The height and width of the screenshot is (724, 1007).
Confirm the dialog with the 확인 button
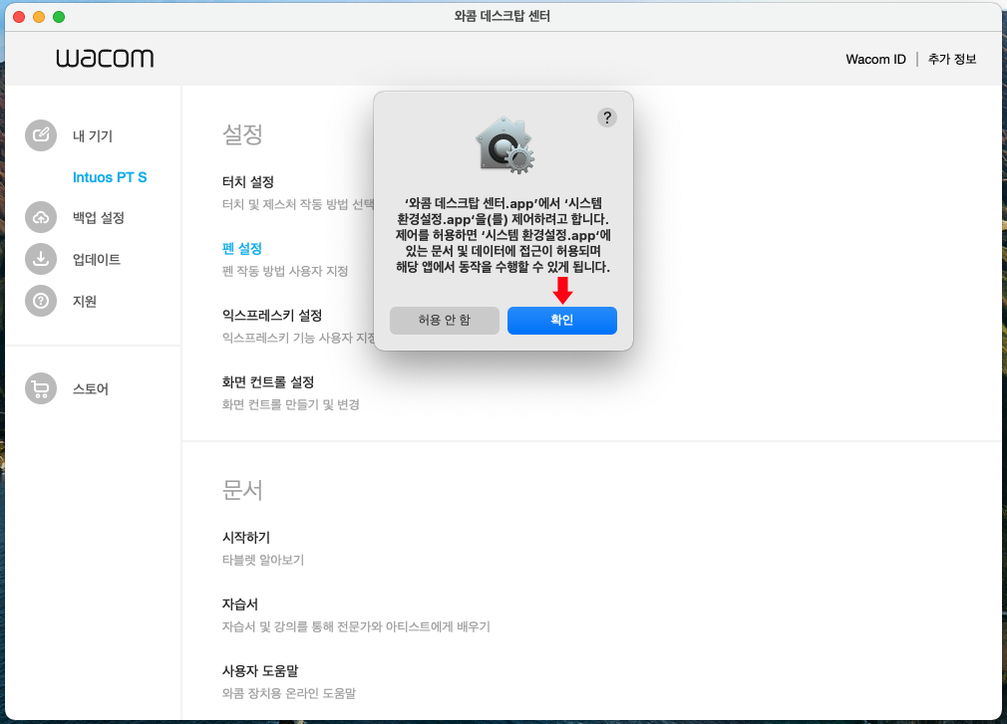[x=562, y=320]
